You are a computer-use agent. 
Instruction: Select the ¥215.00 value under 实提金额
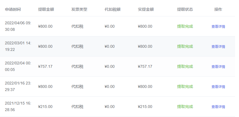tap(145, 107)
